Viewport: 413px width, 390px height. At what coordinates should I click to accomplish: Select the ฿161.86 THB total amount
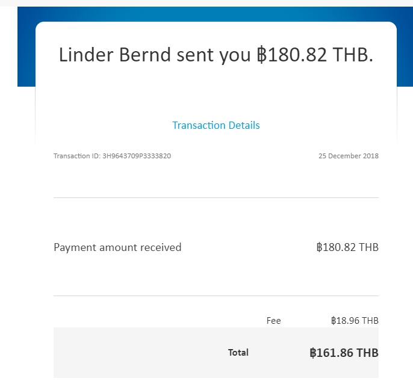point(344,353)
